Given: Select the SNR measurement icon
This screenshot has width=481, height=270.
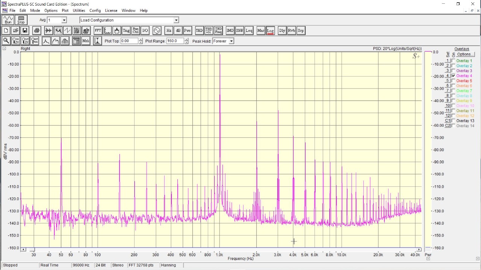Looking at the screenshot, I should pyautogui.click(x=239, y=31).
